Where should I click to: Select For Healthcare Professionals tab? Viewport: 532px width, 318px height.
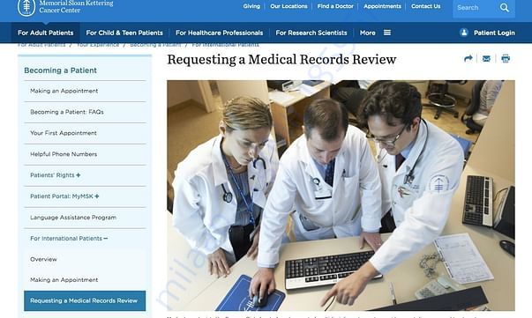219,33
